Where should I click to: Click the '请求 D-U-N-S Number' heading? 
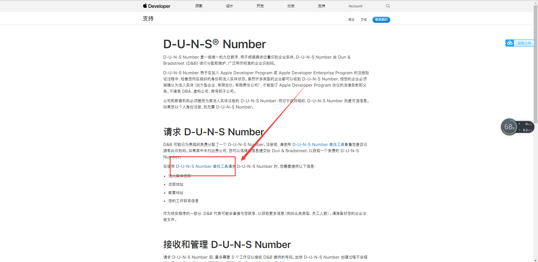click(214, 132)
